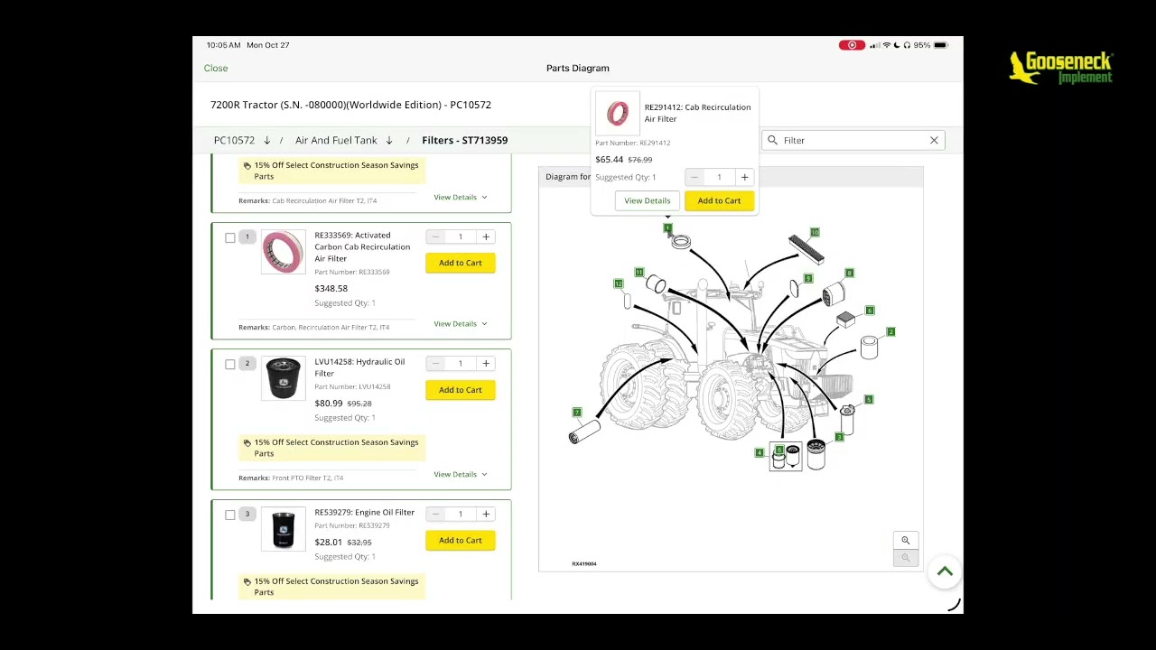
Task: Select diagram callout number 2
Action: [x=890, y=331]
